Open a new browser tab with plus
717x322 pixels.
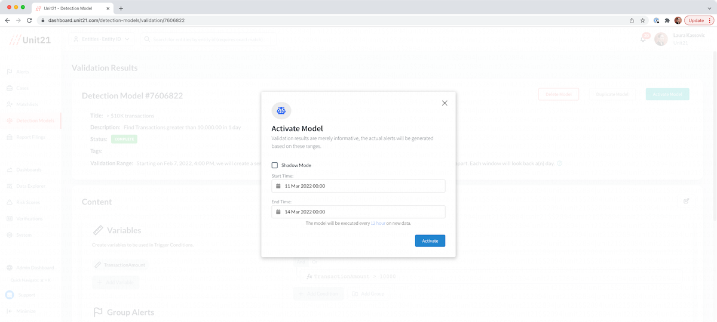(121, 8)
